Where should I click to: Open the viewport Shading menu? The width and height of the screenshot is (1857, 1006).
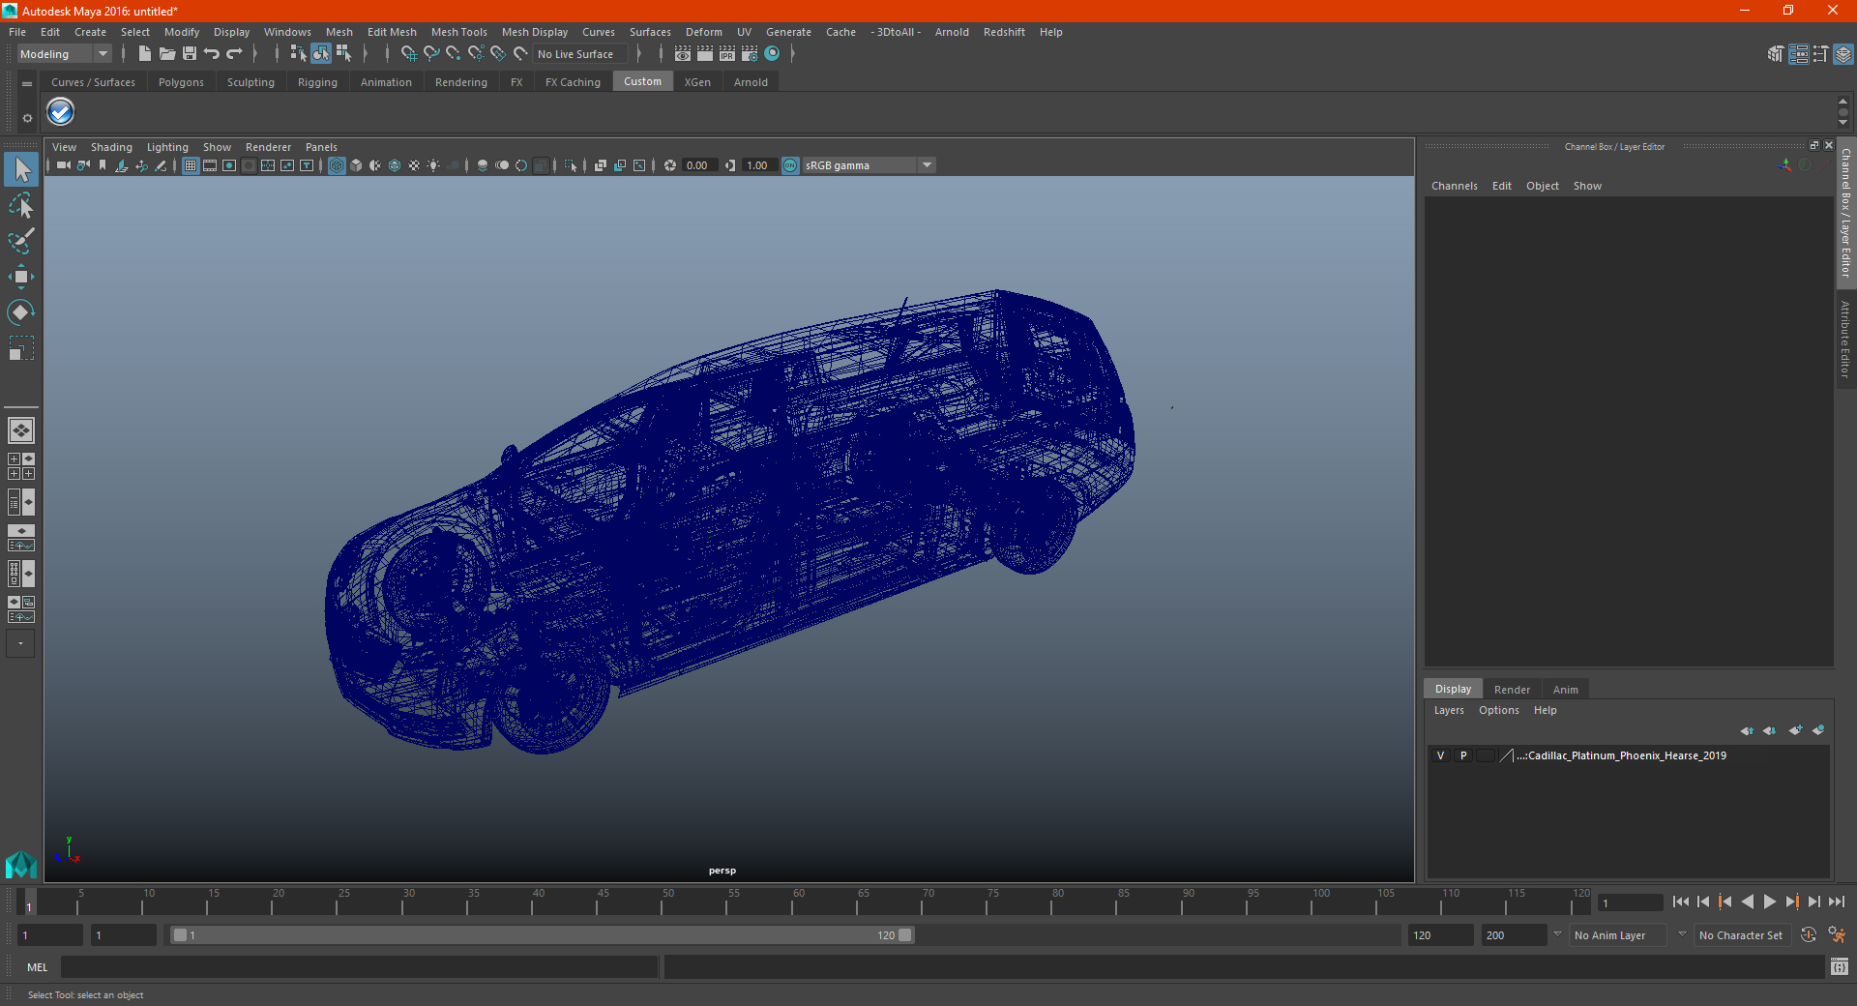tap(111, 147)
